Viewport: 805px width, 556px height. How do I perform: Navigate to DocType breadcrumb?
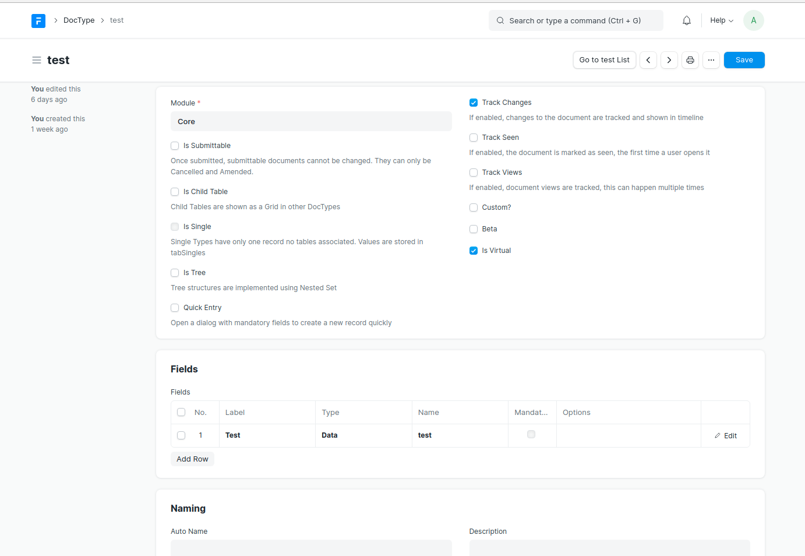pyautogui.click(x=79, y=20)
